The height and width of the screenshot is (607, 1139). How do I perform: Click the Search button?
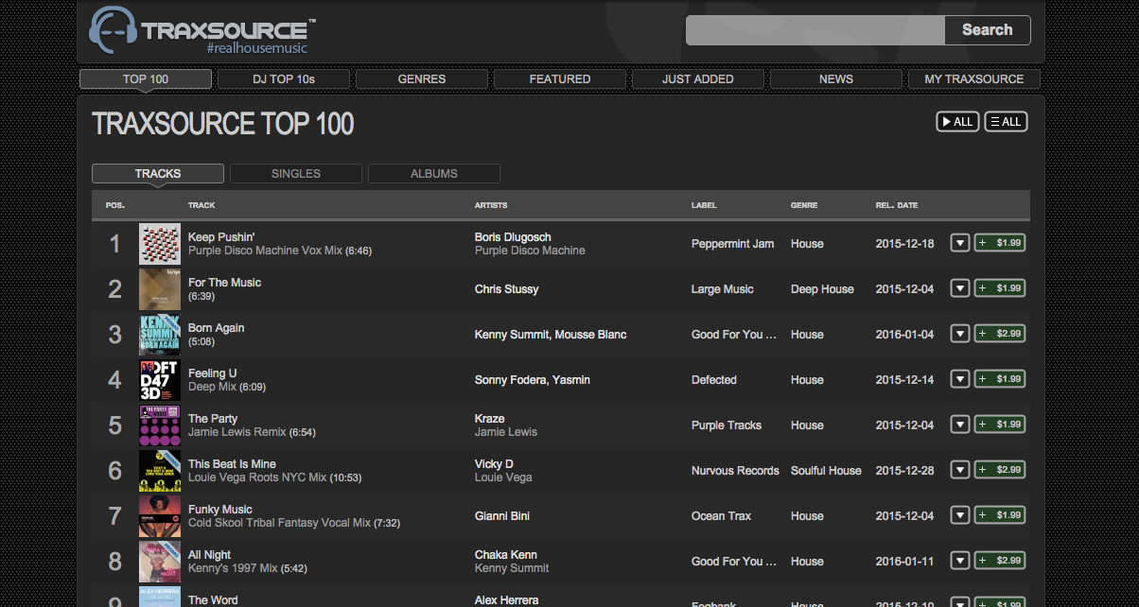(x=988, y=30)
